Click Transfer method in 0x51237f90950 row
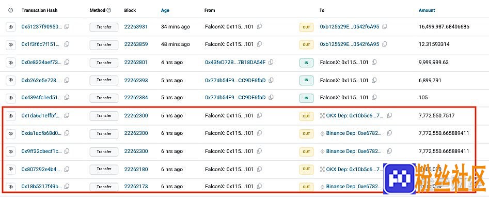The height and width of the screenshot is (197, 489). point(104,27)
